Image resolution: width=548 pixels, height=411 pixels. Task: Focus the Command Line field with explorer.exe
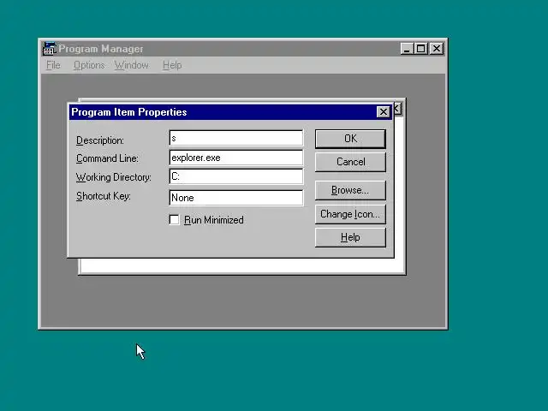[236, 158]
